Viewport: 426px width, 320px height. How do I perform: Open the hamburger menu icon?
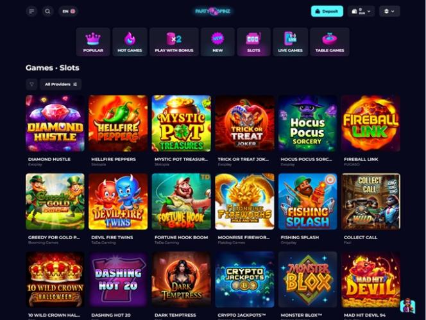click(x=31, y=12)
